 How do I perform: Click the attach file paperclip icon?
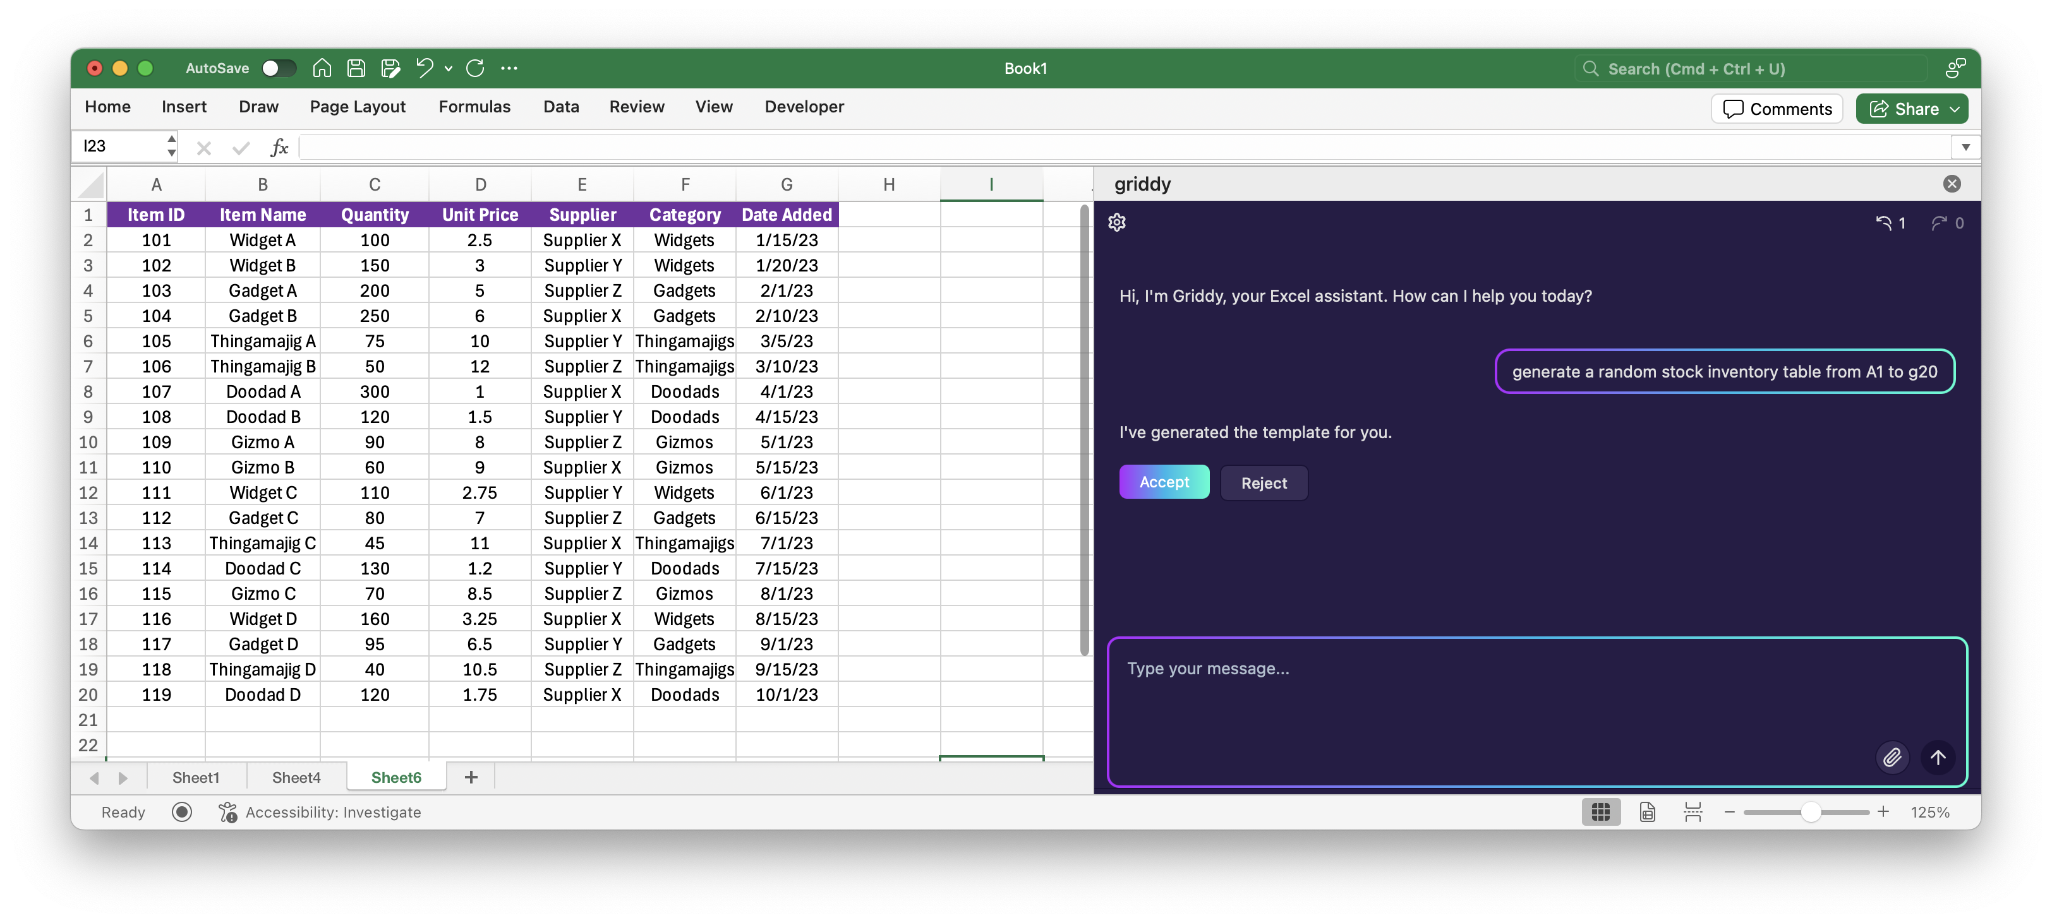point(1892,757)
